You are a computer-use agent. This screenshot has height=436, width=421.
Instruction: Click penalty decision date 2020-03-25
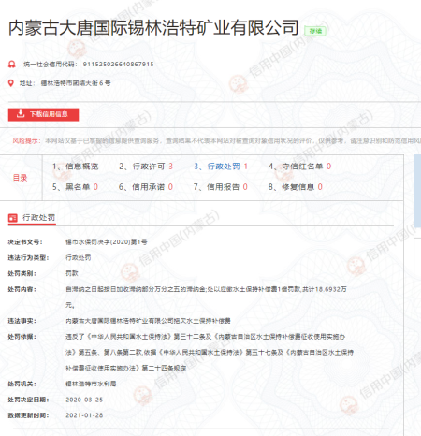[84, 400]
